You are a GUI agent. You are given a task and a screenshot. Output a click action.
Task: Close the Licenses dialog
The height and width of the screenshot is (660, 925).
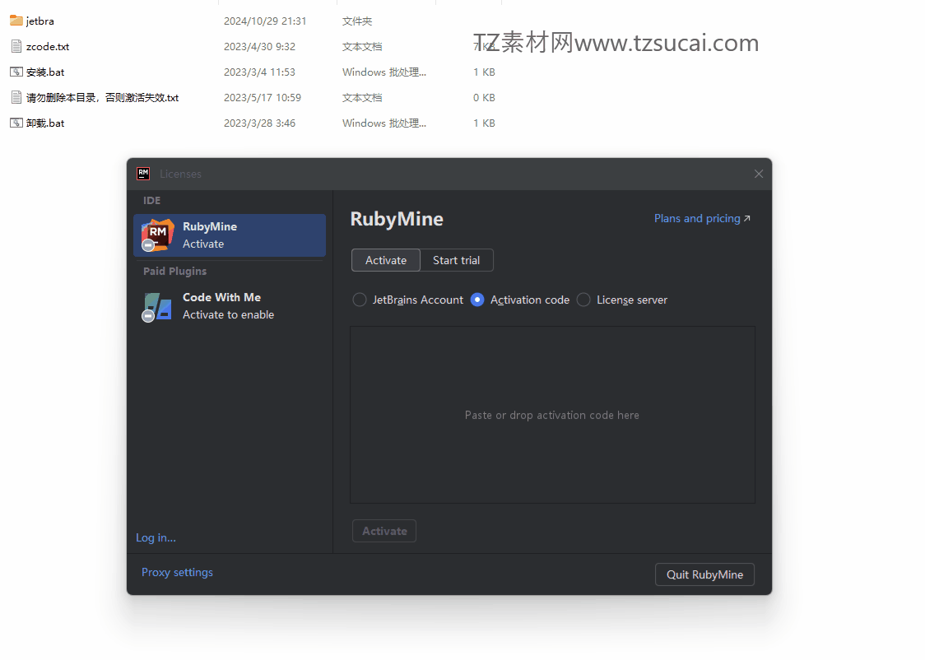pos(759,174)
